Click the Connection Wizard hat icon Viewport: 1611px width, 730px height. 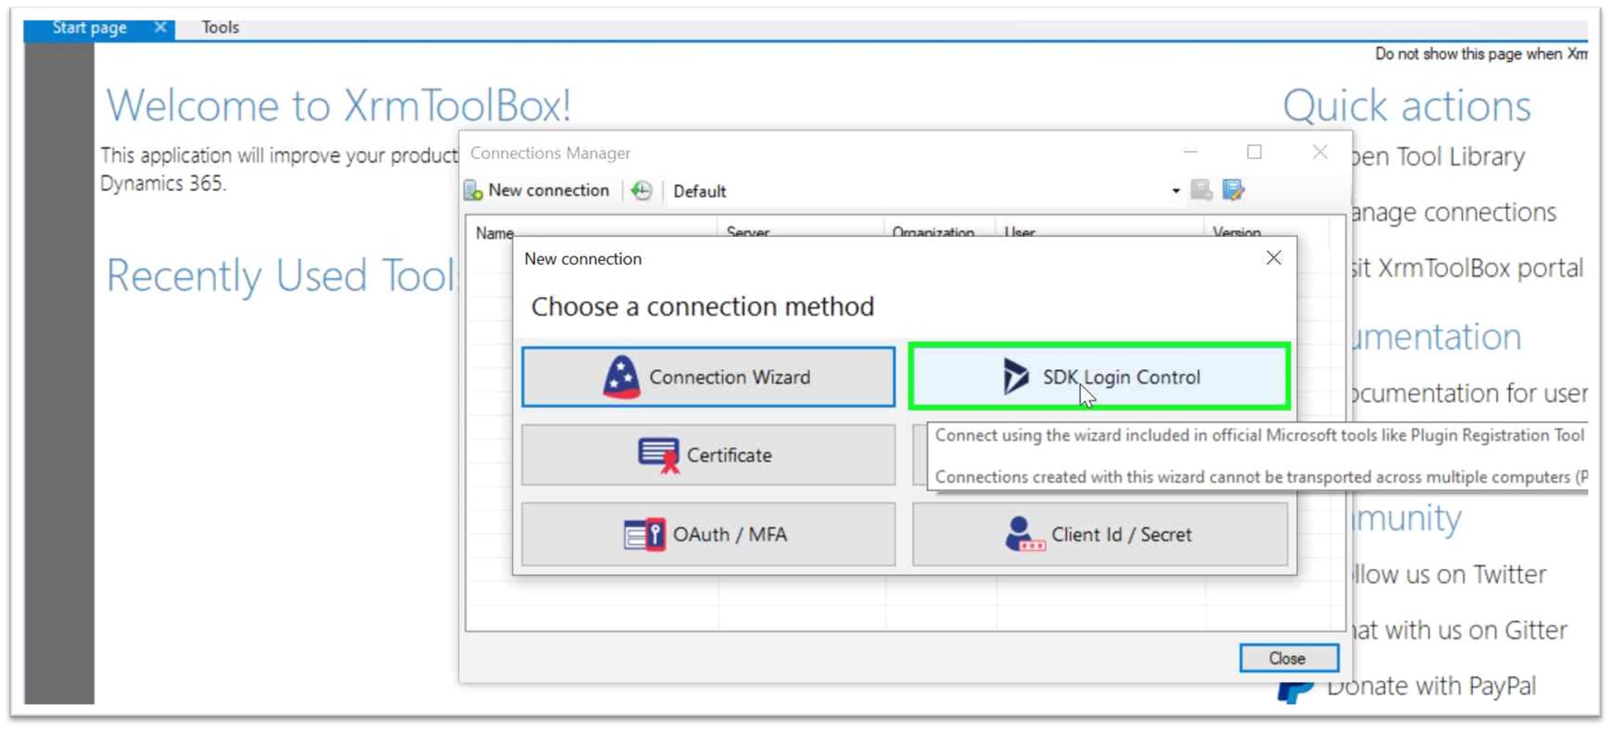pyautogui.click(x=621, y=377)
